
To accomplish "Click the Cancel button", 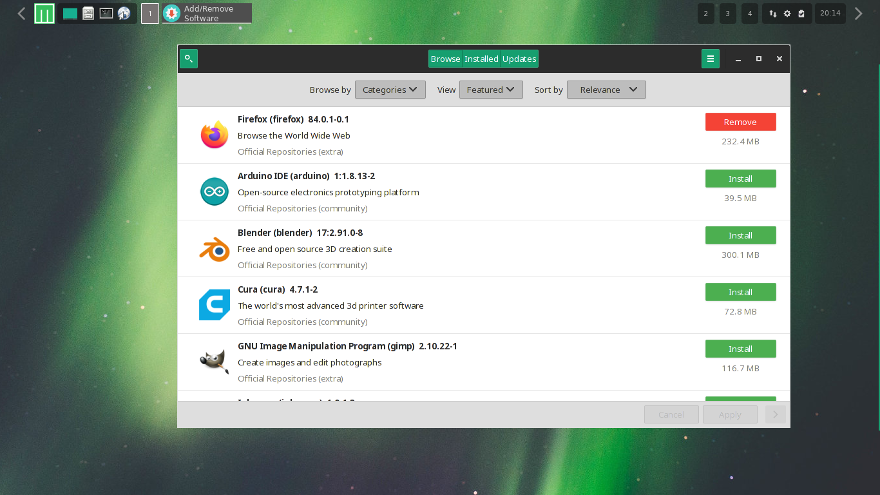I will [671, 414].
